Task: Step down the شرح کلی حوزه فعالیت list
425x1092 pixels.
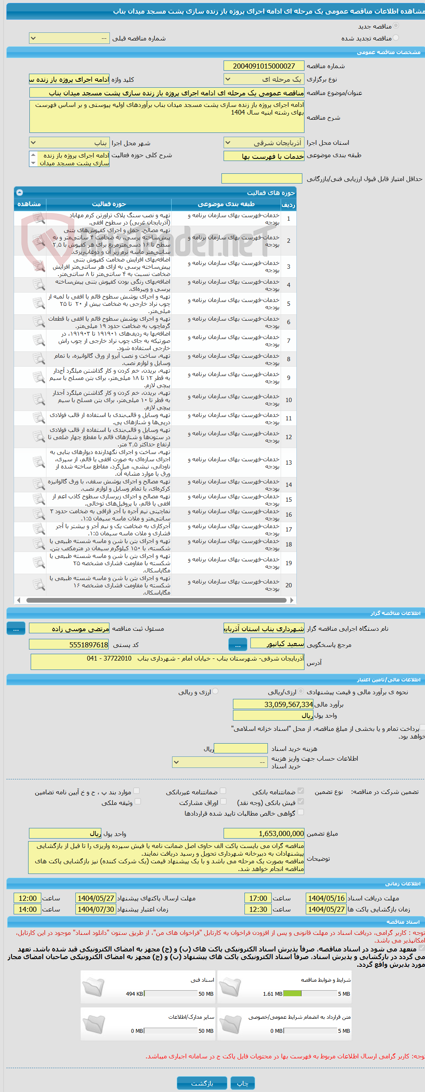Action: click(33, 163)
